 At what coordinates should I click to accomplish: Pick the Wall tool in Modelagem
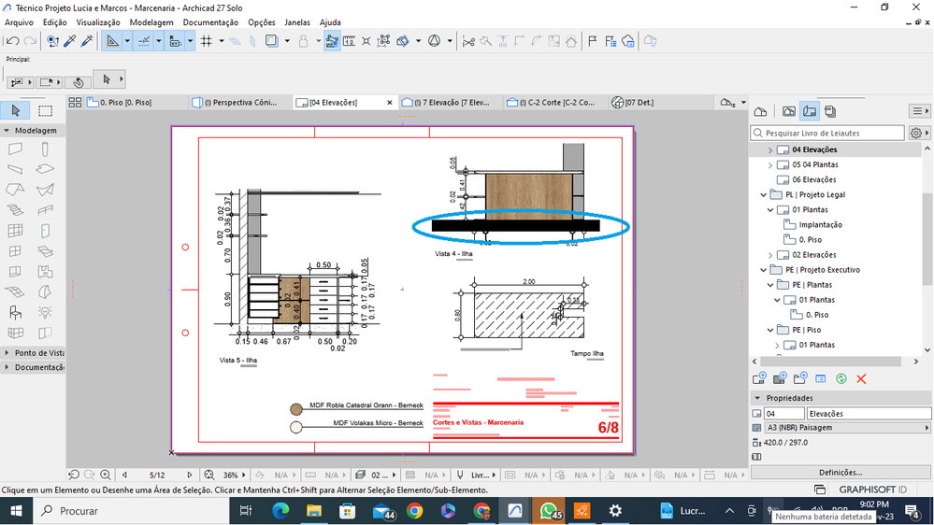[x=16, y=149]
